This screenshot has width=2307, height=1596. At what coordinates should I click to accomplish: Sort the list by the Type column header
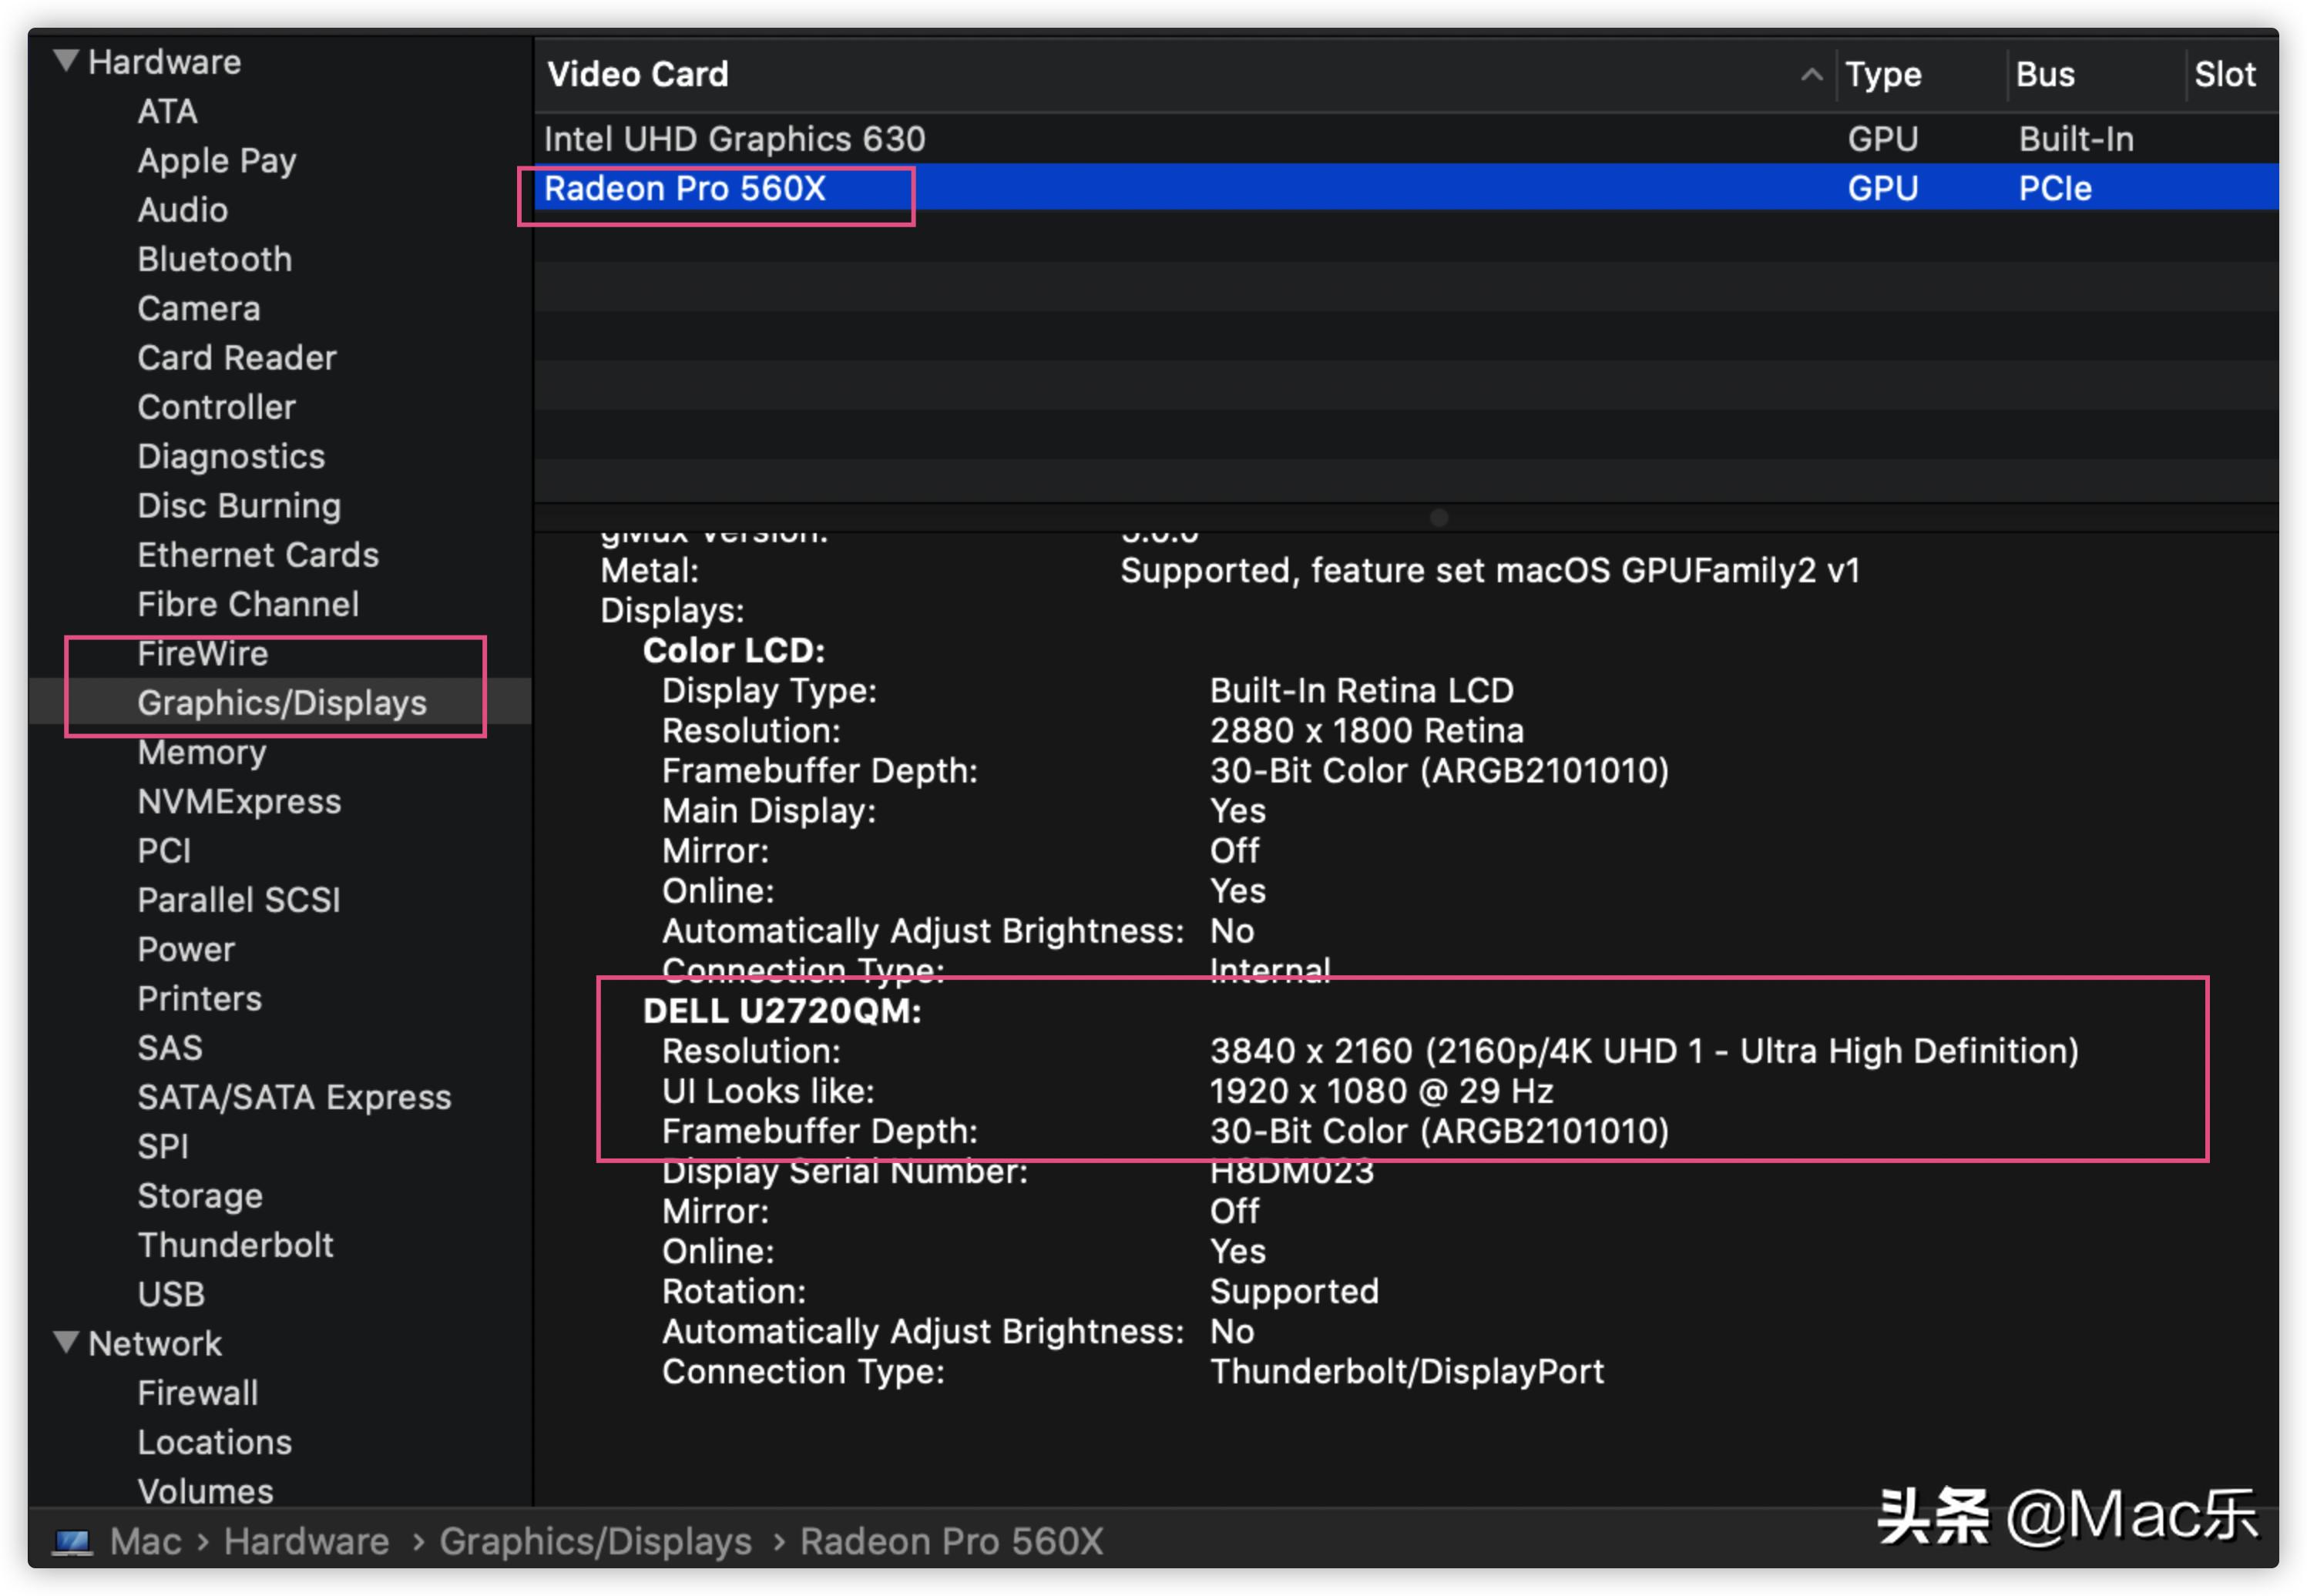pyautogui.click(x=1884, y=74)
